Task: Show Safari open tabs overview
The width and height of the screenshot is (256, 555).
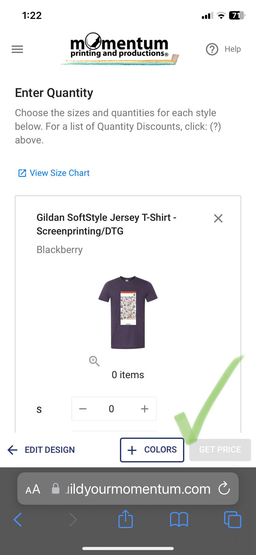Action: (x=232, y=519)
